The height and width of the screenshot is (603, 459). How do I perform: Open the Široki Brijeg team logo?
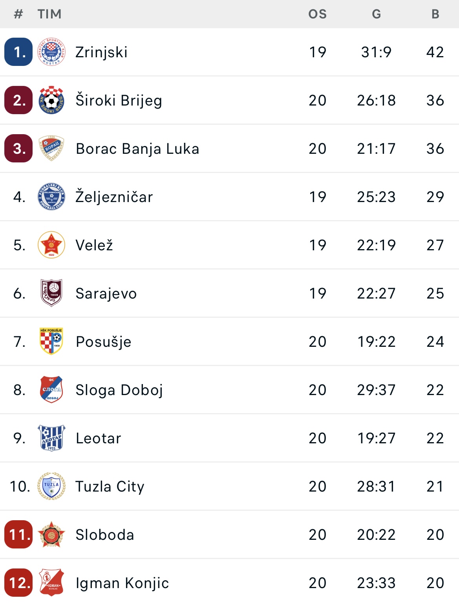pyautogui.click(x=51, y=100)
